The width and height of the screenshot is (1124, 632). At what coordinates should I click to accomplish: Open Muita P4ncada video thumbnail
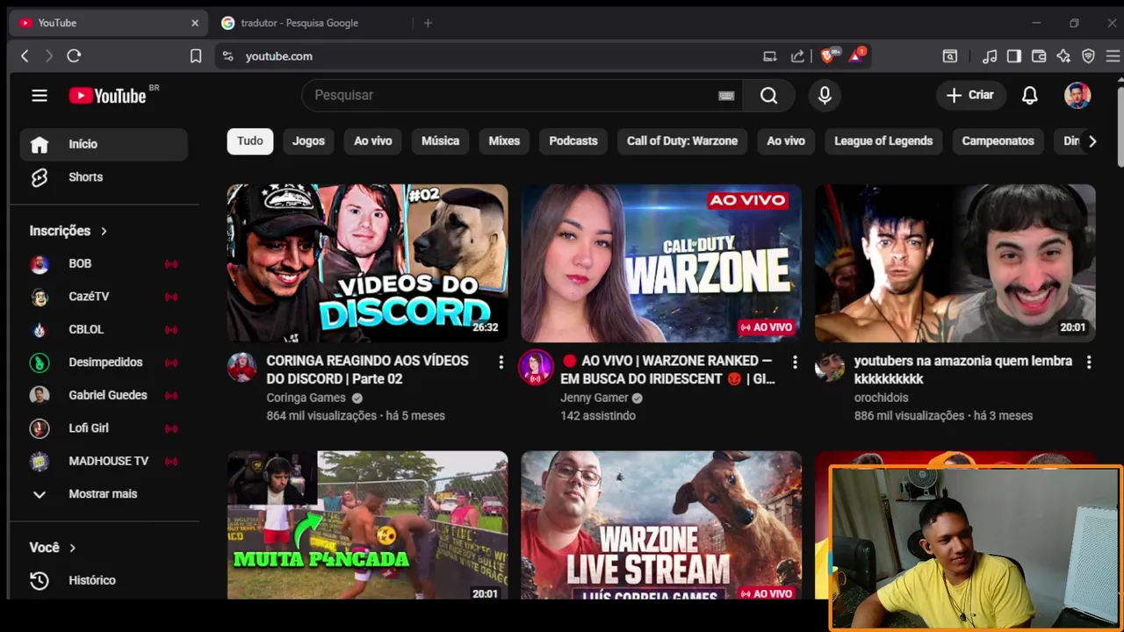click(x=367, y=525)
